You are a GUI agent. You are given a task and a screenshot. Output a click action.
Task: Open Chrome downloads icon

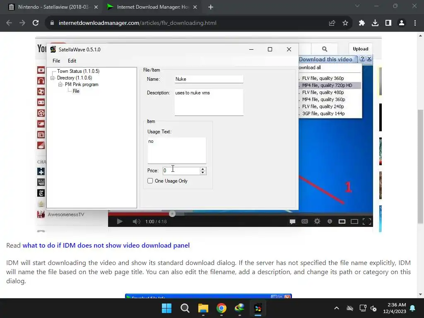click(x=375, y=23)
